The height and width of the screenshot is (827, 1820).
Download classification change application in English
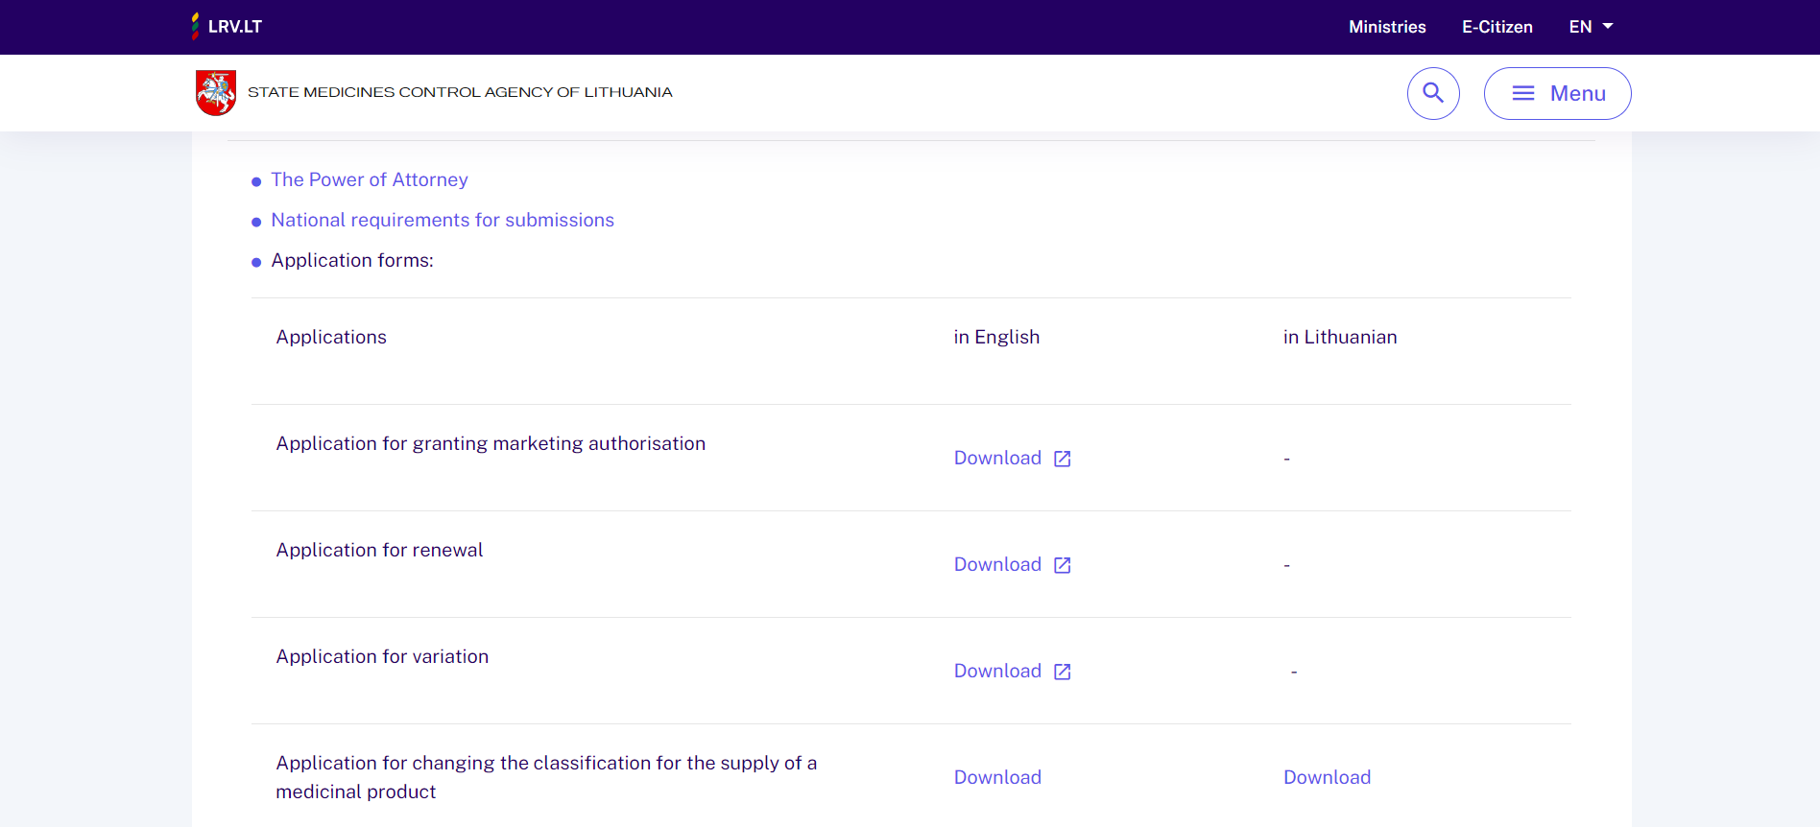click(x=997, y=778)
